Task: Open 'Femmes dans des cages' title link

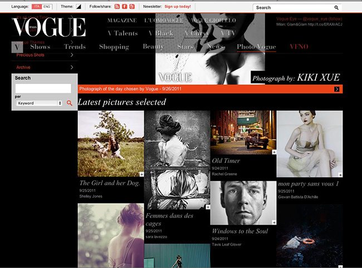Action: click(x=169, y=220)
